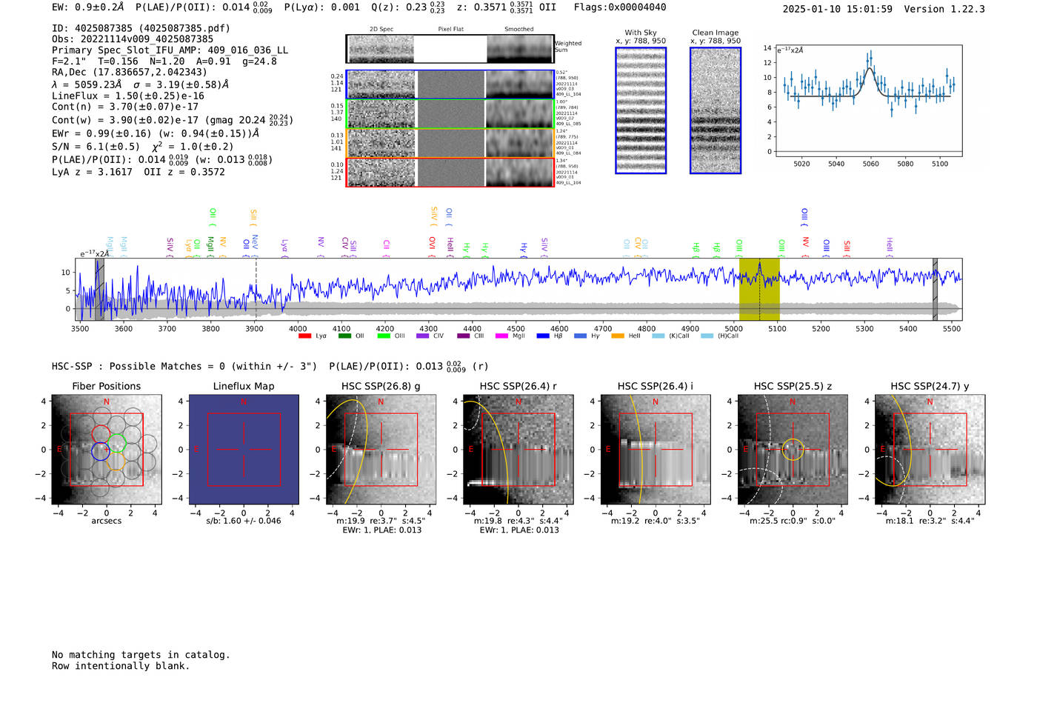Screen dimensions: 1037x706
Task: Open the Fiber Positions image
Action: pyautogui.click(x=107, y=450)
